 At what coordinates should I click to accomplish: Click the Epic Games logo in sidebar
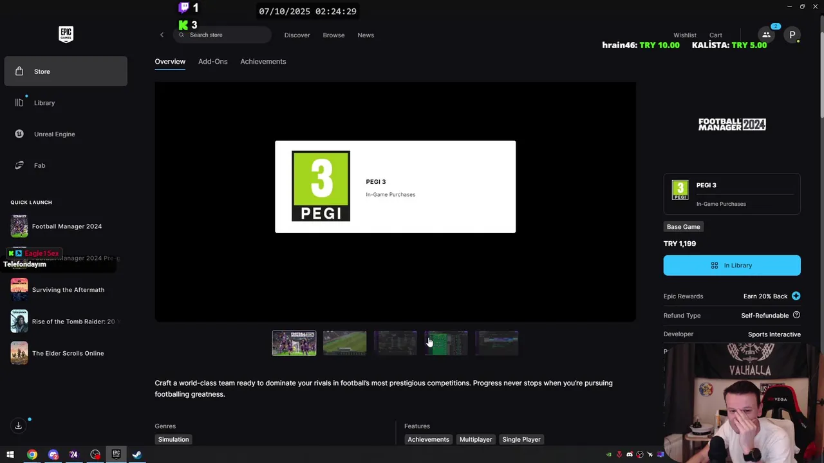(66, 34)
